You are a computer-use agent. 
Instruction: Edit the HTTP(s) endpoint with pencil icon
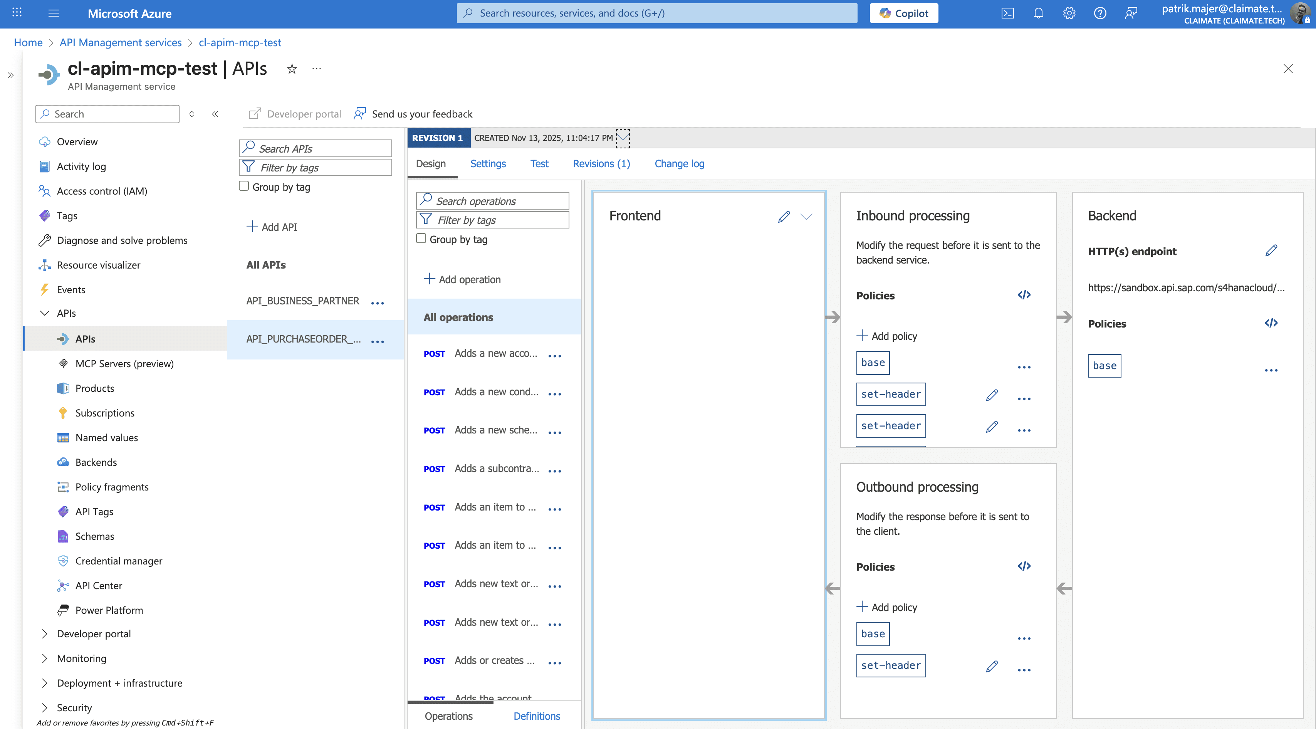click(1271, 250)
